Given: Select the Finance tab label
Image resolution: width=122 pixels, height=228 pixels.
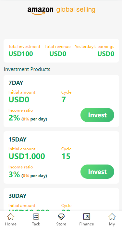Looking at the screenshot, I should point(87,224).
